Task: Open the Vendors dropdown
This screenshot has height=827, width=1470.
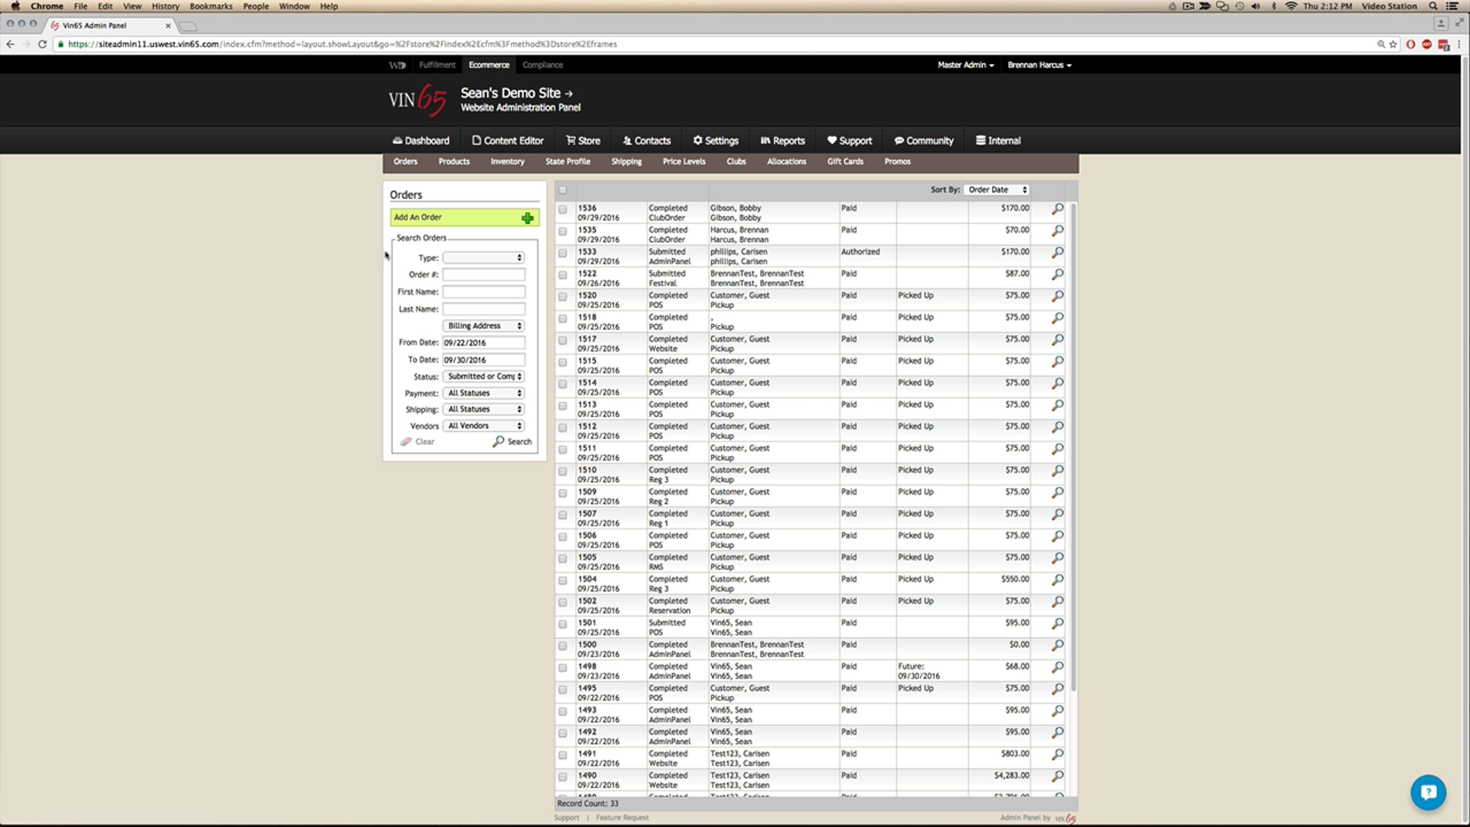Action: [483, 426]
